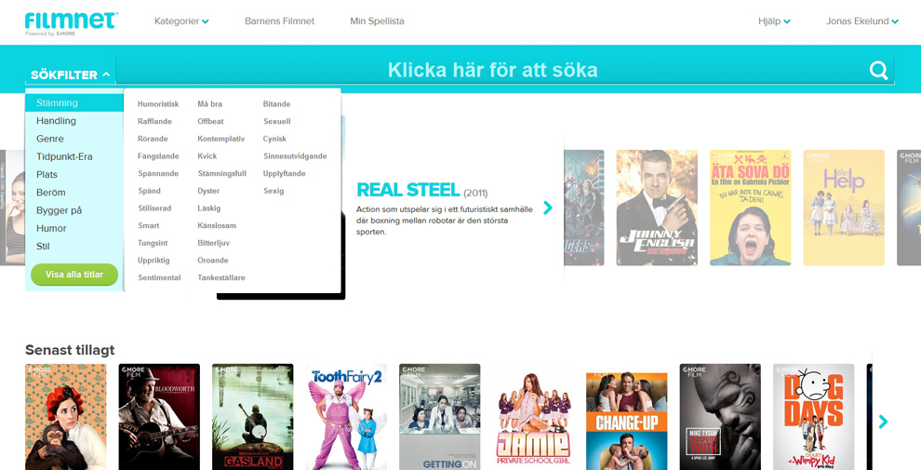The height and width of the screenshot is (470, 921).
Task: Click next arrow beside Real Steel description
Action: [548, 208]
